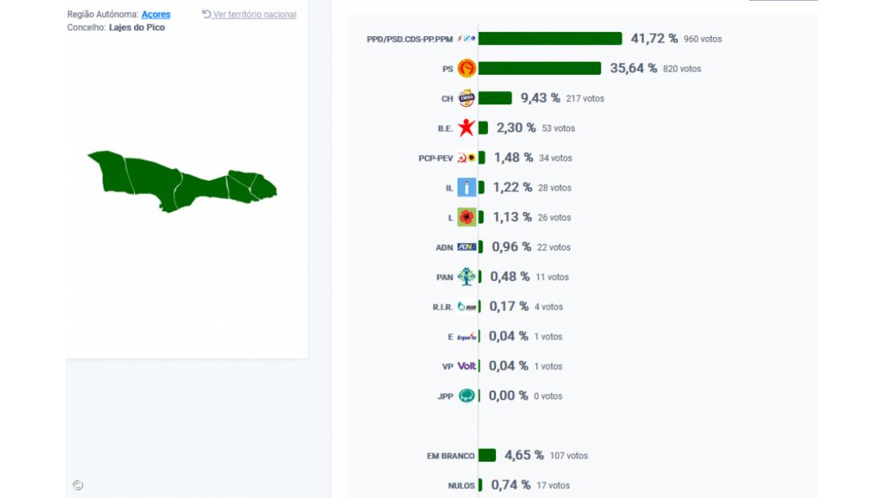This screenshot has height=498, width=883.
Task: Click Ver território nacional link
Action: click(x=254, y=14)
